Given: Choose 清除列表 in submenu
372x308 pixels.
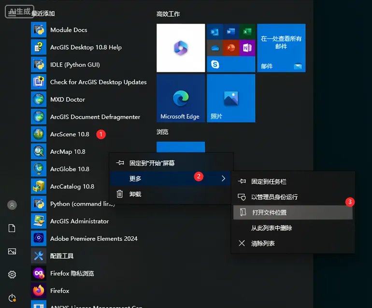Looking at the screenshot, I should tap(293, 243).
